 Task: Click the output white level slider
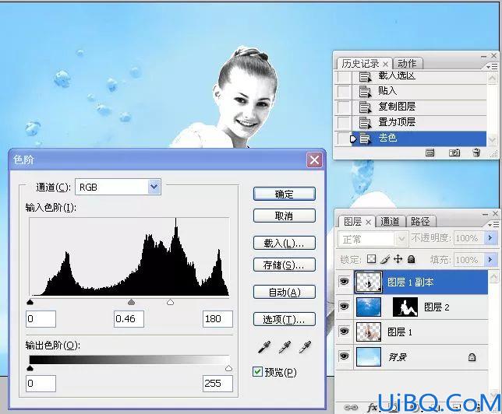pyautogui.click(x=228, y=368)
